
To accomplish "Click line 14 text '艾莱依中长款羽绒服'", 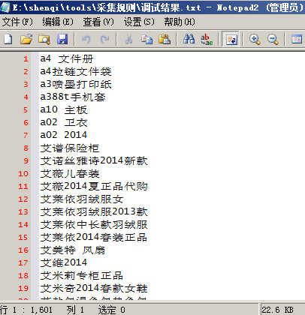I will 94,225.
